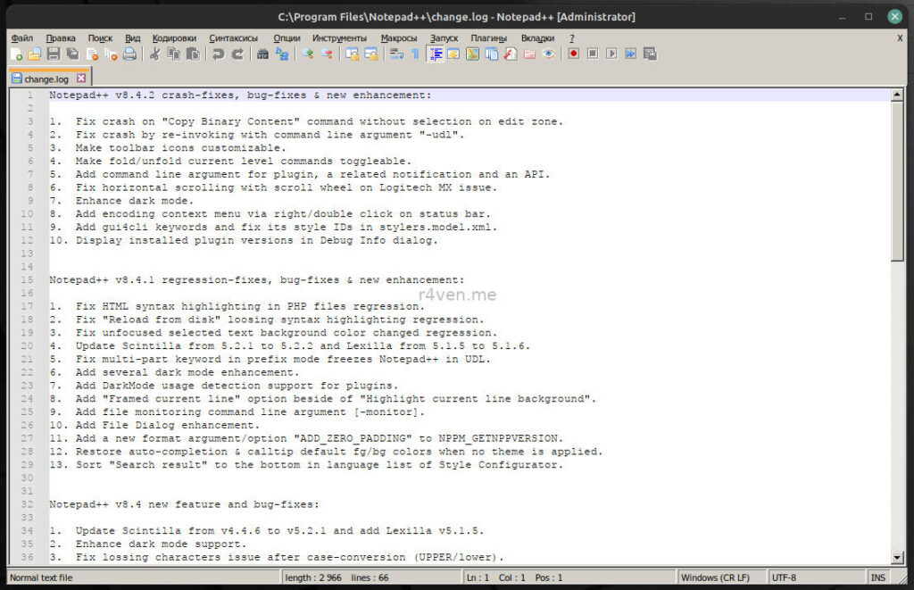Click the New file toolbar icon
This screenshot has height=590, width=914.
(x=16, y=54)
